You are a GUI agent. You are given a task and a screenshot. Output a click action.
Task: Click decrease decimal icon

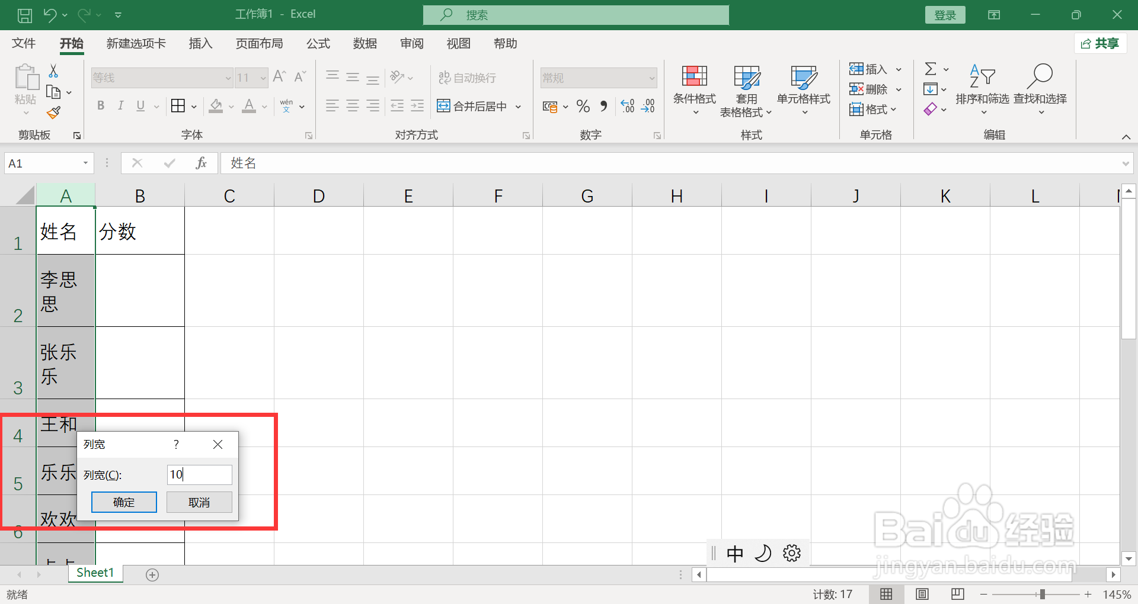click(x=648, y=107)
